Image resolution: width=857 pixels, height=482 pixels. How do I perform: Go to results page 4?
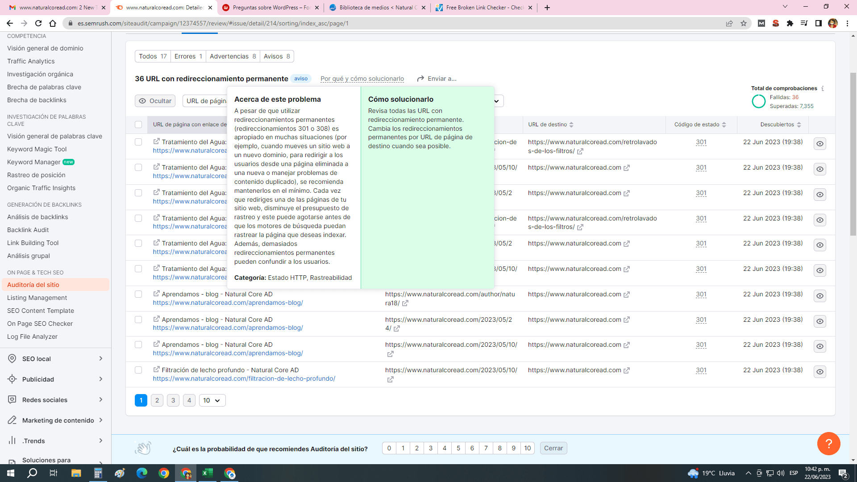click(189, 400)
